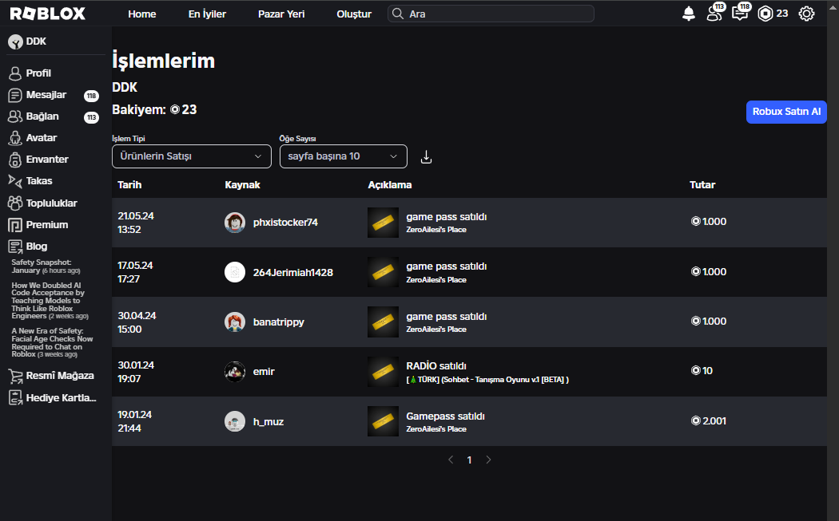The image size is (839, 521).
Task: Click the Mesajlar 118 badge
Action: point(92,97)
